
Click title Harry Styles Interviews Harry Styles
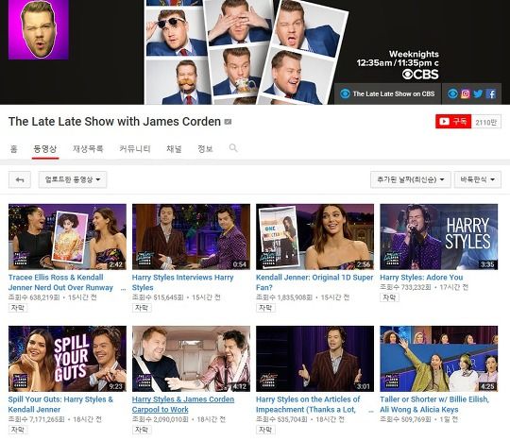[x=183, y=282]
